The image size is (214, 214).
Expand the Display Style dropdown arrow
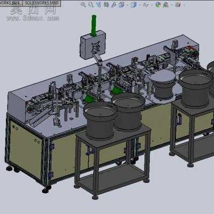point(140,5)
